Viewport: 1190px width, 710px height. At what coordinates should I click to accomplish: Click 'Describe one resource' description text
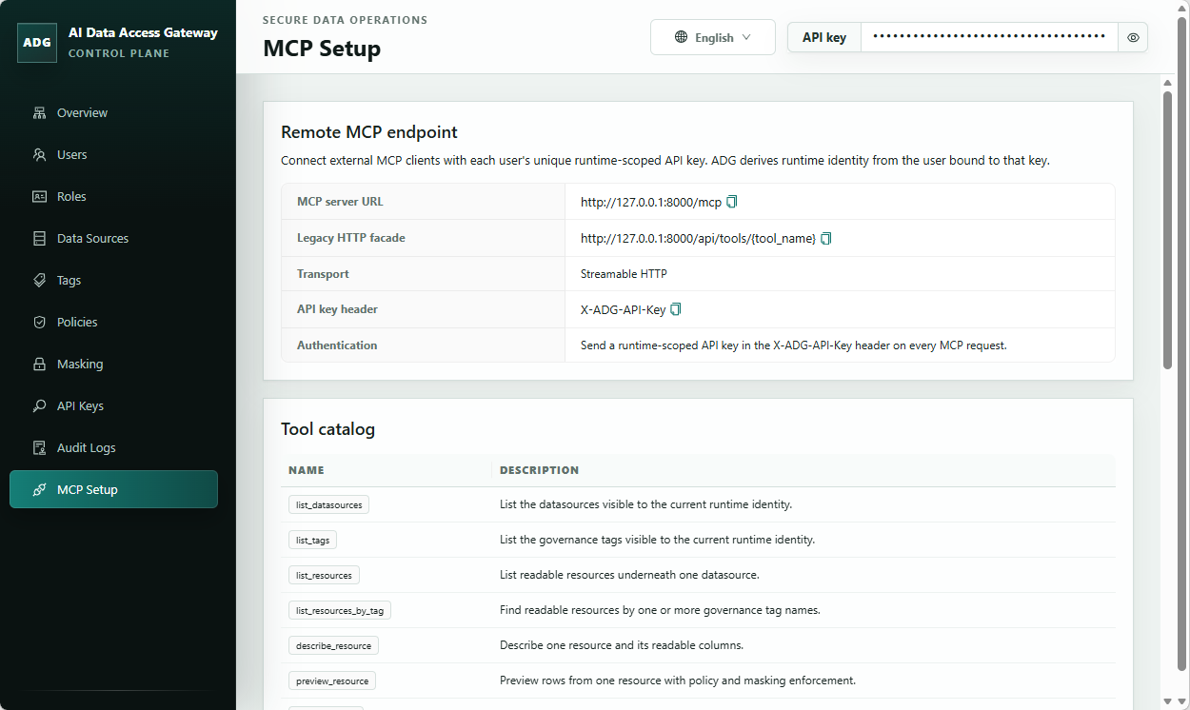point(622,645)
